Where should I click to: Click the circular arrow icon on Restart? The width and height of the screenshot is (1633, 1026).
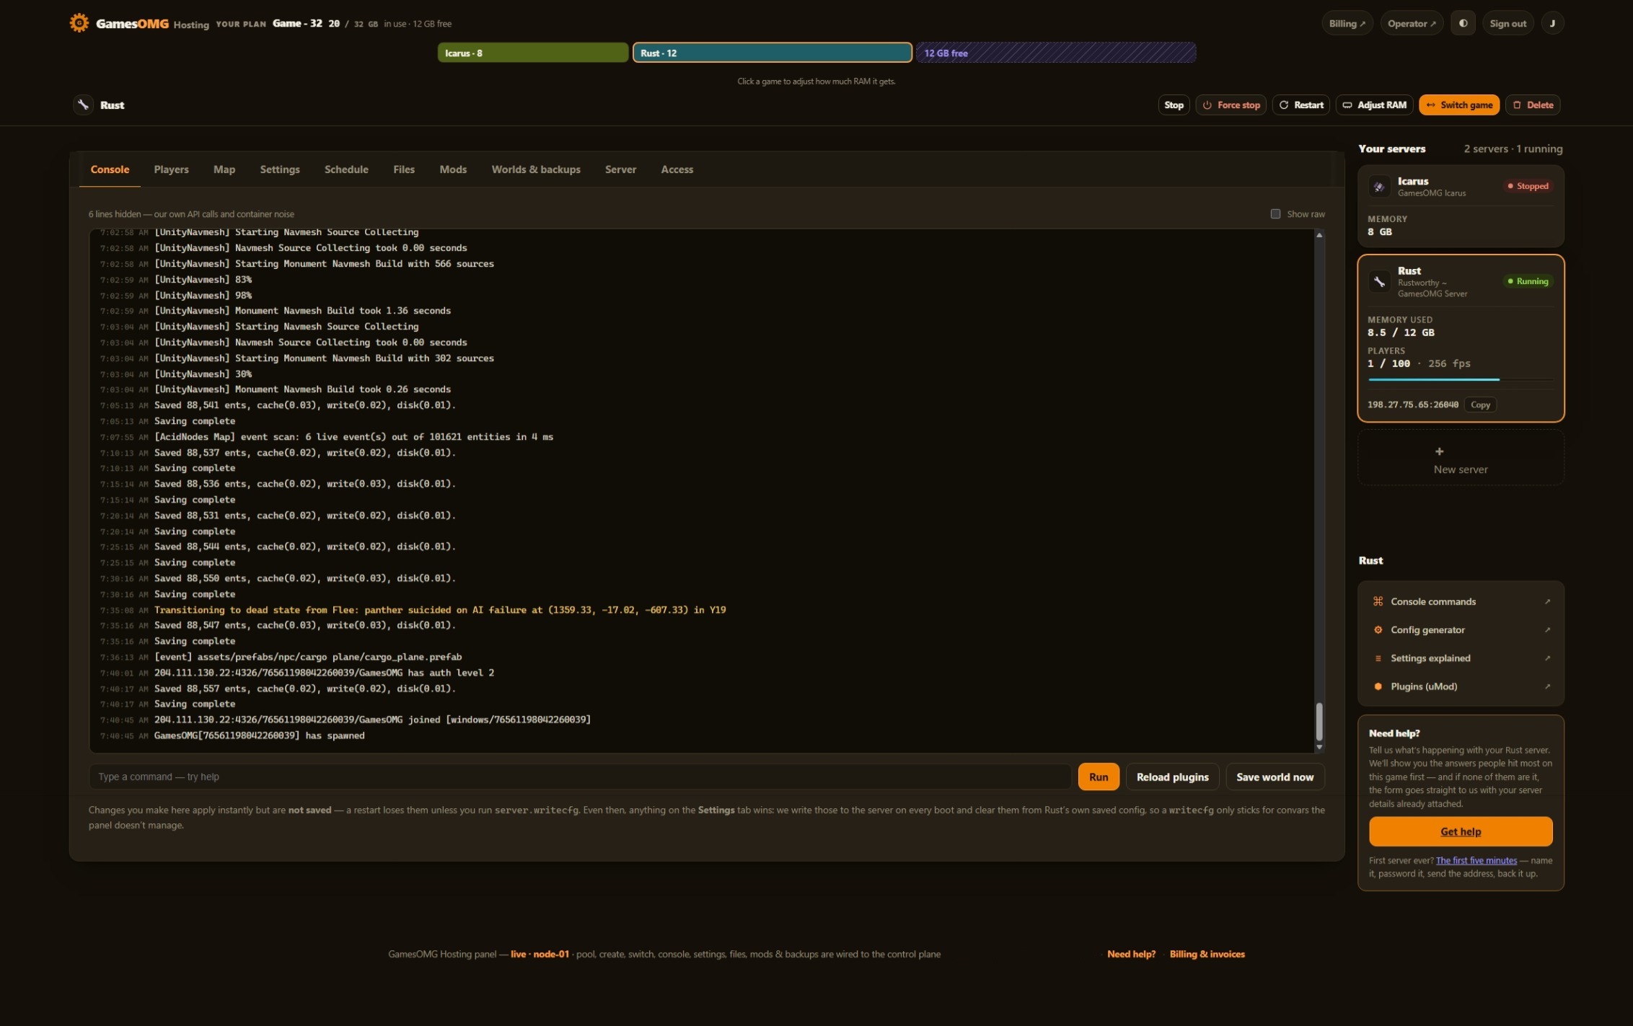pos(1284,105)
